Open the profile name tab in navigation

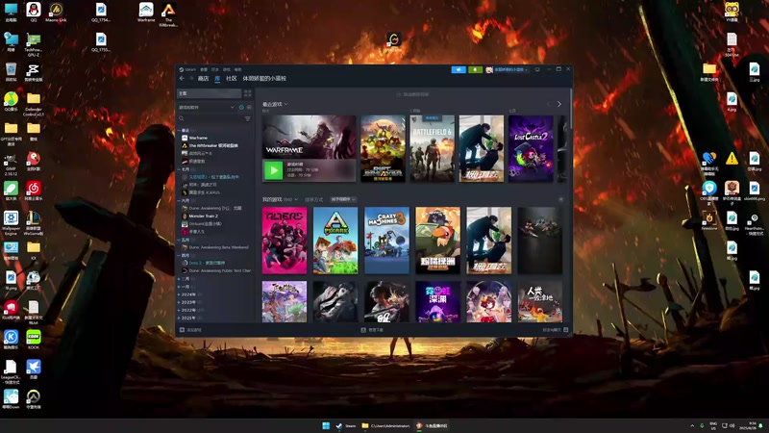(264, 79)
